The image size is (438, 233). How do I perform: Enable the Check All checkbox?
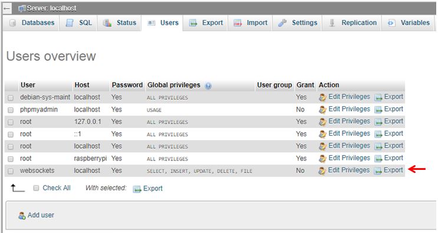[36, 188]
